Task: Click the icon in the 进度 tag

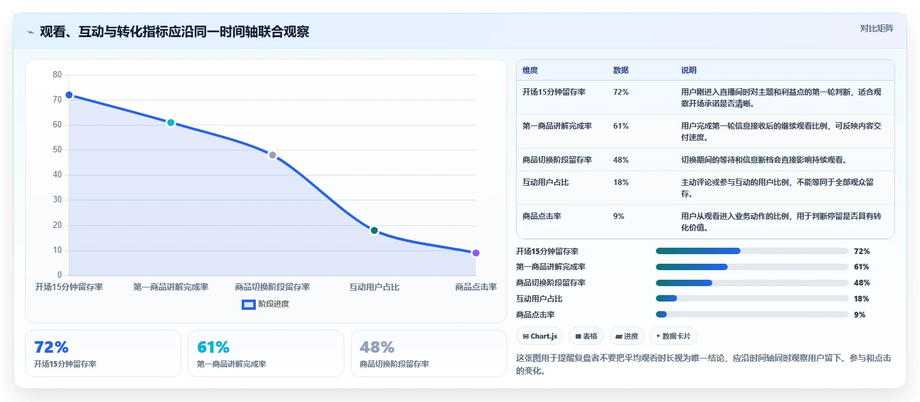Action: (x=619, y=336)
